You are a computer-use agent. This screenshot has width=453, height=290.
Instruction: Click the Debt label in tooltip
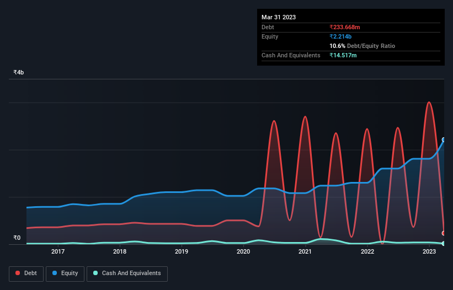(x=268, y=27)
